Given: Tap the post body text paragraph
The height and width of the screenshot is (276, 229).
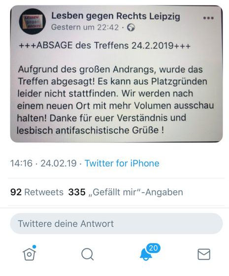Looking at the screenshot, I should click(x=115, y=100).
